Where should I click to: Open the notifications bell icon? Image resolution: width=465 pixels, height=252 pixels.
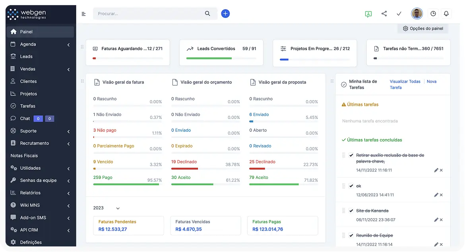point(446,14)
